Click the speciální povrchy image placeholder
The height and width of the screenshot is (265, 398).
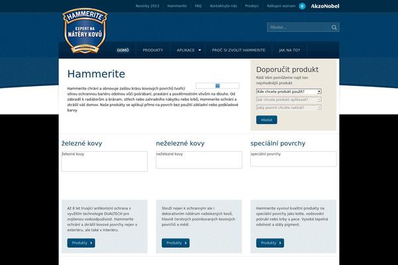tap(293, 159)
